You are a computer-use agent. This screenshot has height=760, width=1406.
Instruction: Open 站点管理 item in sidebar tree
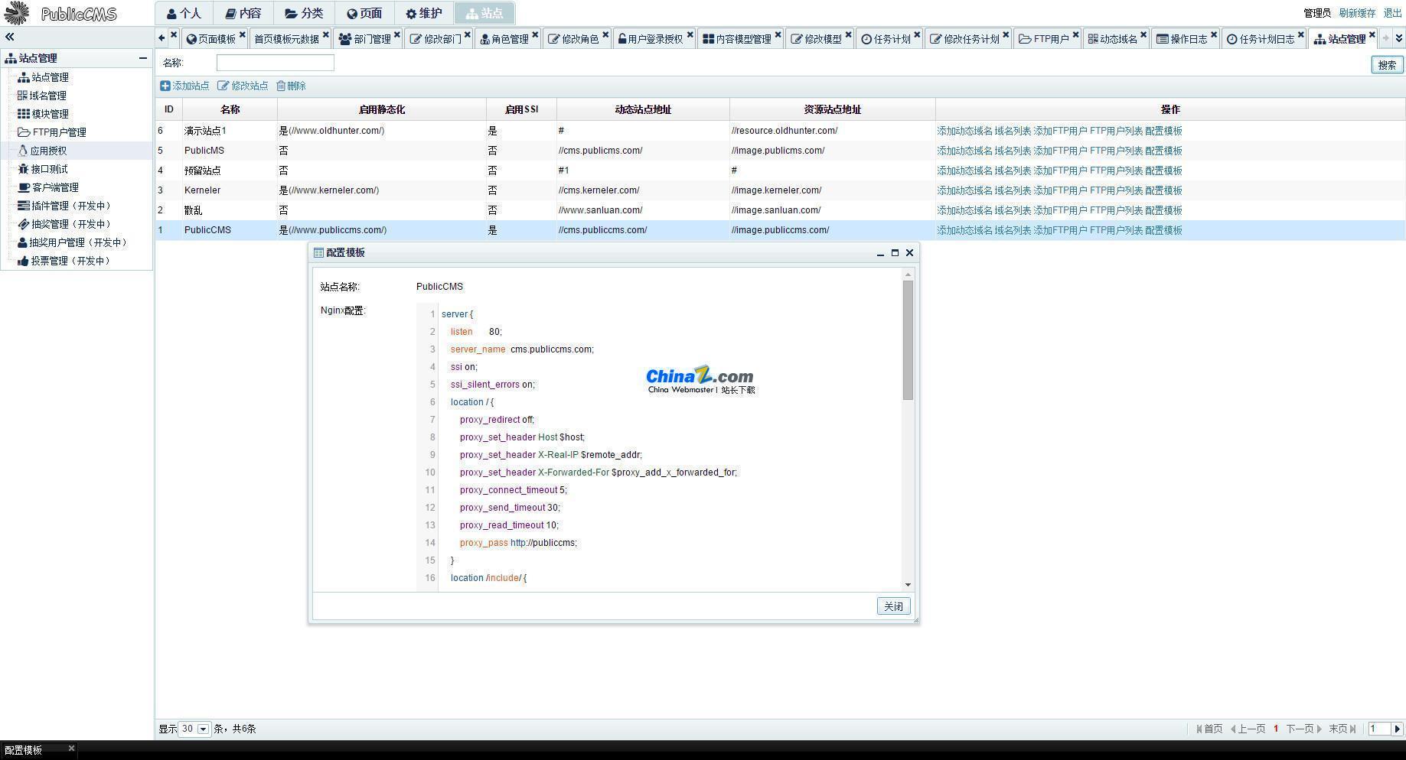43,77
